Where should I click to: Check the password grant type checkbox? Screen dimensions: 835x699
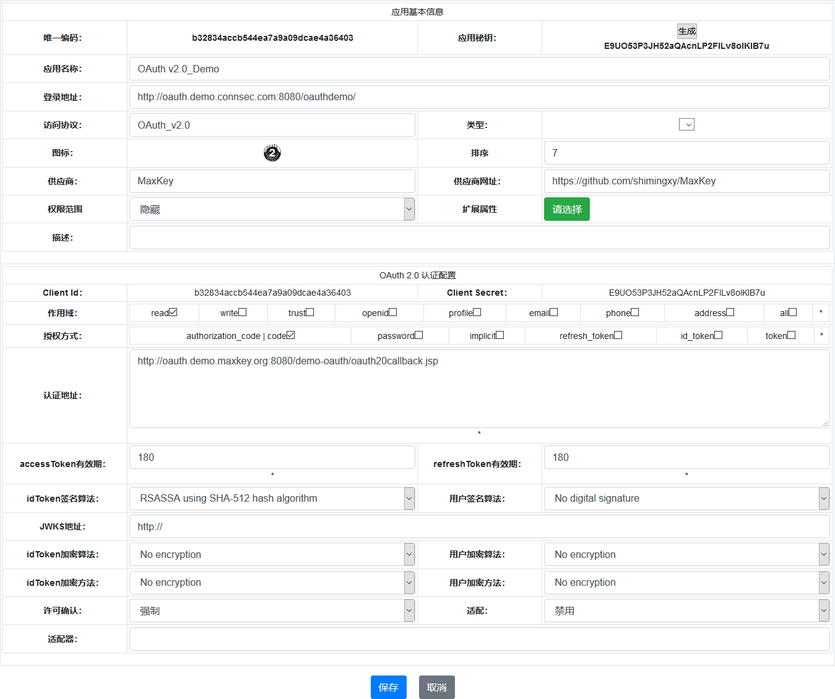click(419, 335)
